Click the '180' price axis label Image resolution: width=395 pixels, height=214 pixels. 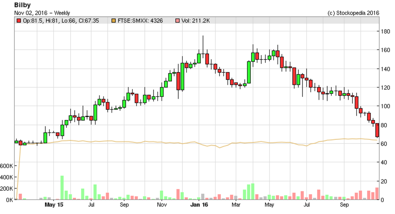(385, 32)
